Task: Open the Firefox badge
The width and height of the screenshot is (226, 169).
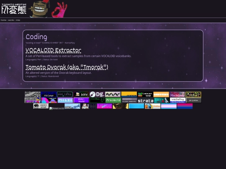Action: [153, 106]
